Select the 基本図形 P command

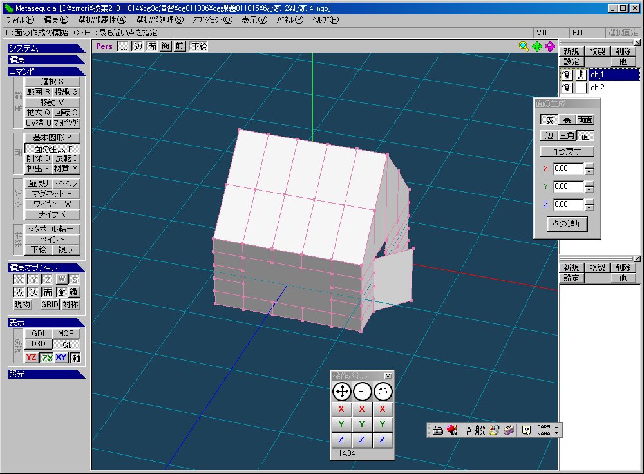(x=52, y=138)
